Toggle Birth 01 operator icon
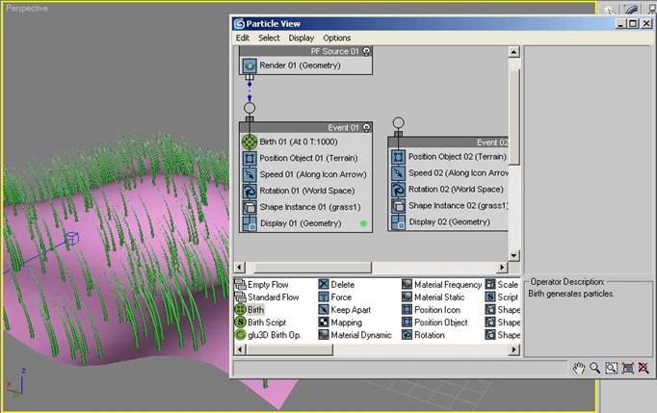The width and height of the screenshot is (657, 413). click(250, 142)
